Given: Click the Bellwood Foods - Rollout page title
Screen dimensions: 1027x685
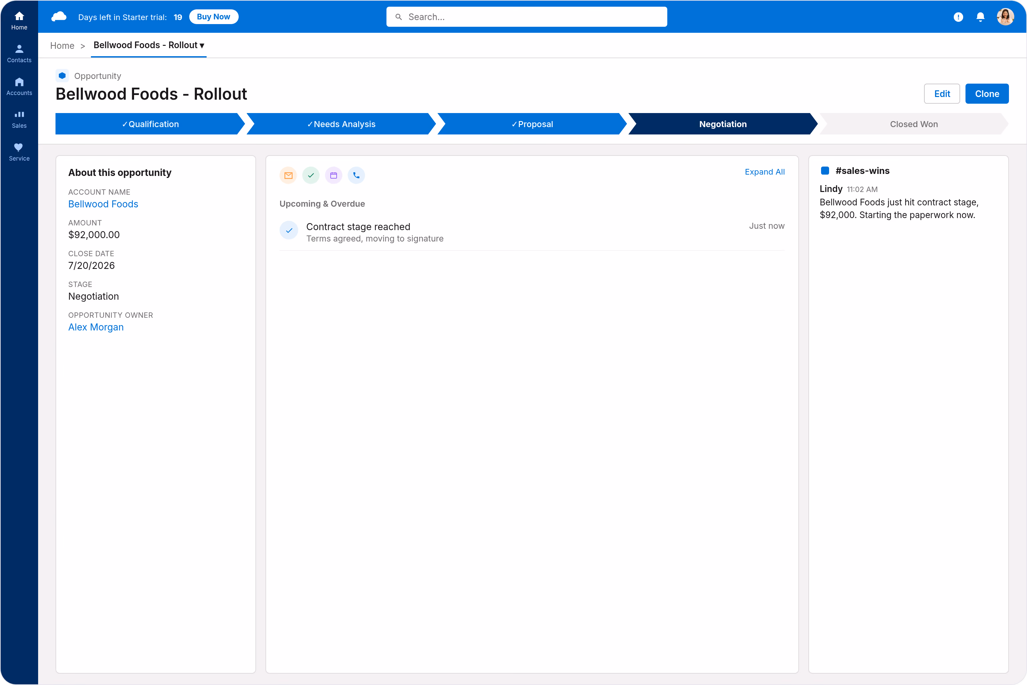Looking at the screenshot, I should [x=151, y=94].
